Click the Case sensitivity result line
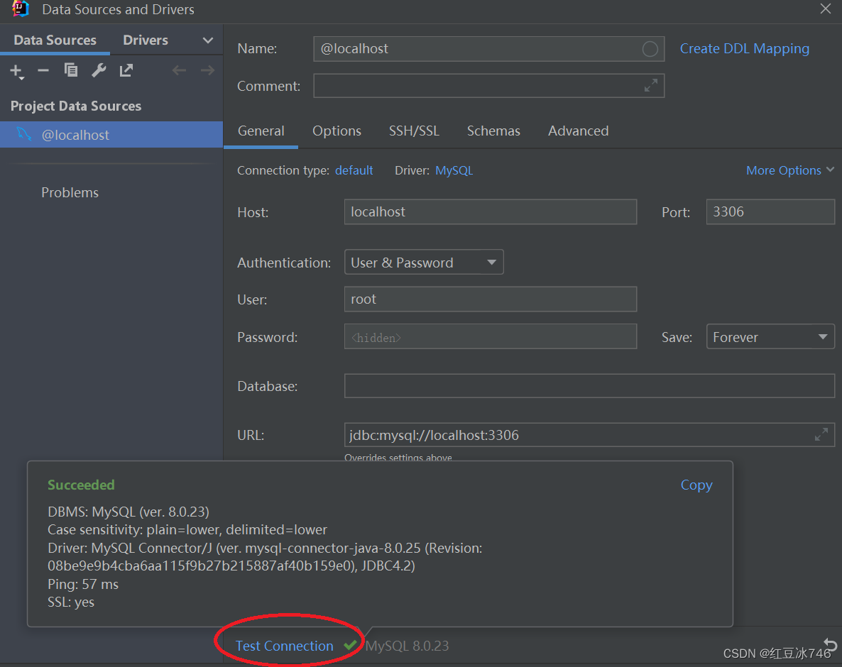This screenshot has width=842, height=667. tap(187, 530)
